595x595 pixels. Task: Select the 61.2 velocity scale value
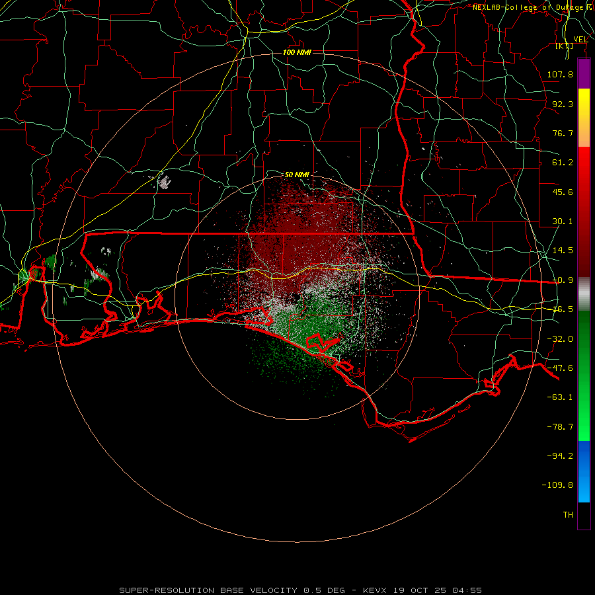click(563, 163)
